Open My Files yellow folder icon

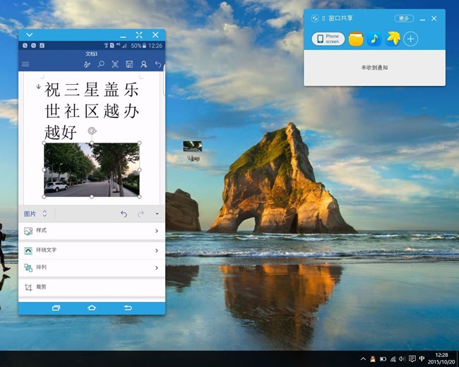(356, 40)
